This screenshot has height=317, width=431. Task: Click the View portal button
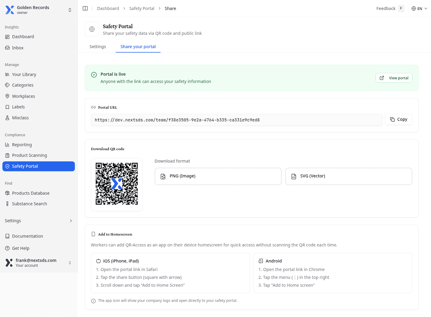[x=394, y=78]
